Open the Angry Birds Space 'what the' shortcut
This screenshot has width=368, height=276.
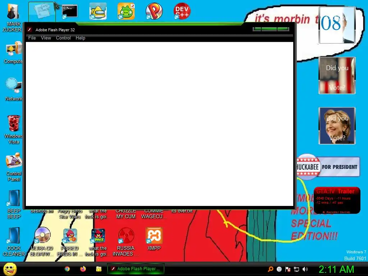tap(98, 242)
